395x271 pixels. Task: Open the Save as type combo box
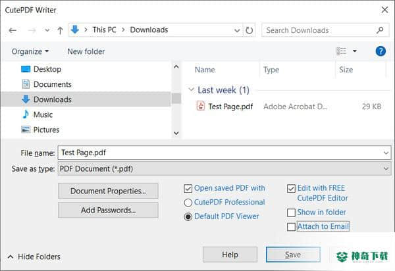224,168
